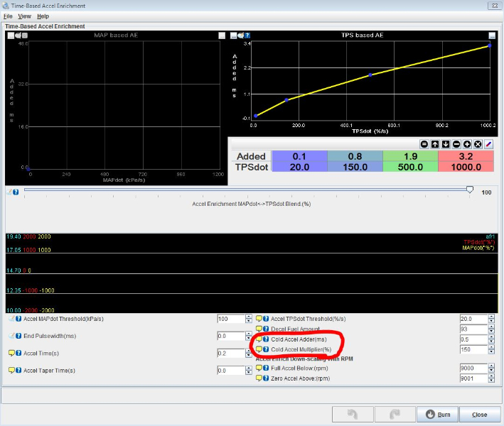Open the View menu
504x426 pixels.
[x=24, y=16]
